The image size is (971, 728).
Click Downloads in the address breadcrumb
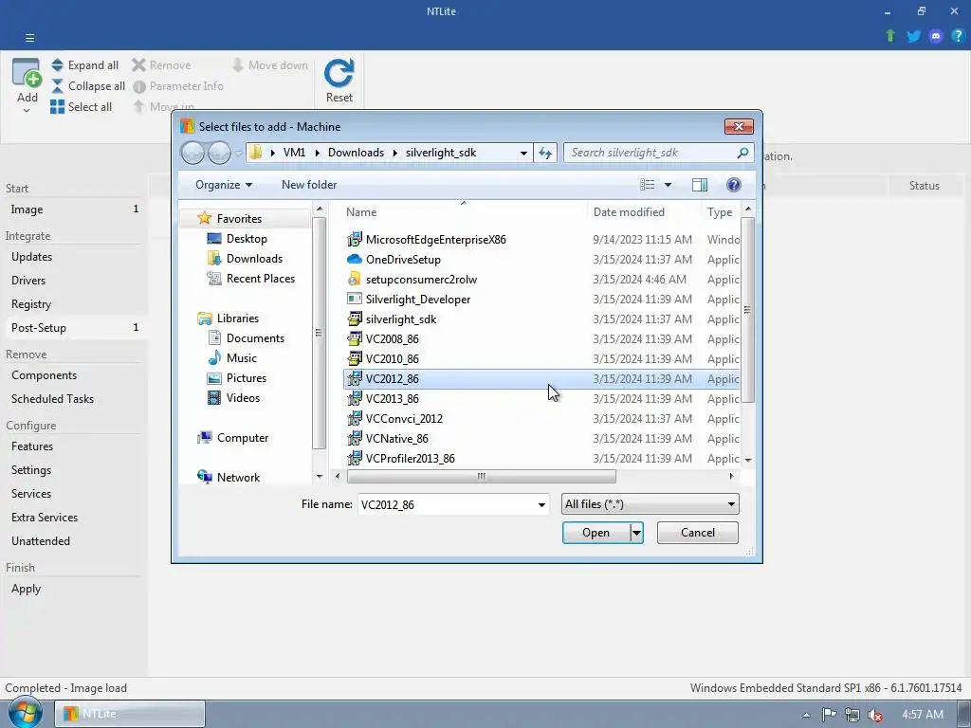coord(357,153)
